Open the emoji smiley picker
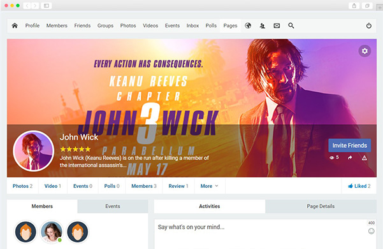 point(372,231)
